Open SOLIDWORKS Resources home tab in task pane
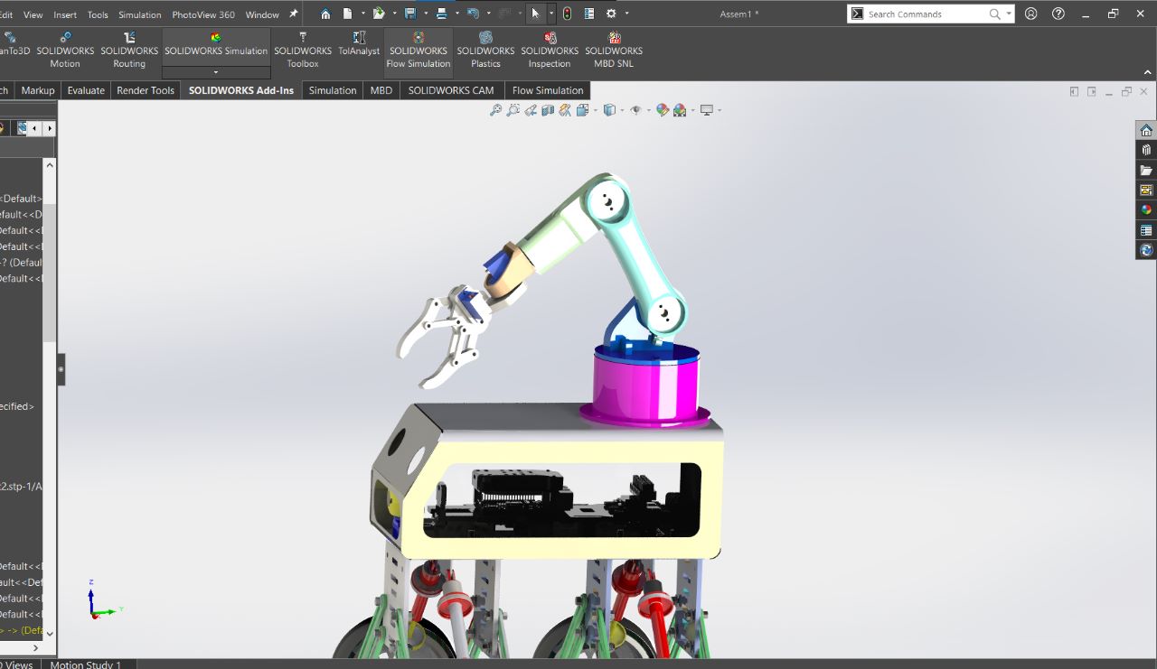 (1146, 130)
